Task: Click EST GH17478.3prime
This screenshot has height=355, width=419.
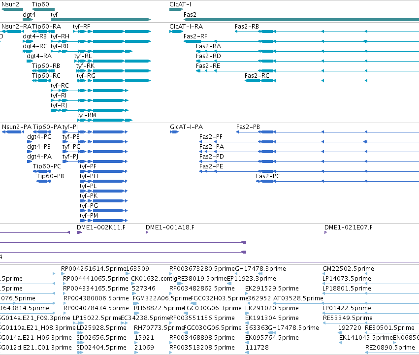Action: 260,269
